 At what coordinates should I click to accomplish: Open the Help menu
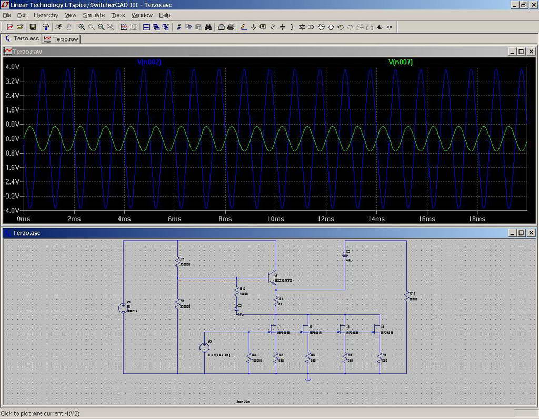[x=165, y=15]
